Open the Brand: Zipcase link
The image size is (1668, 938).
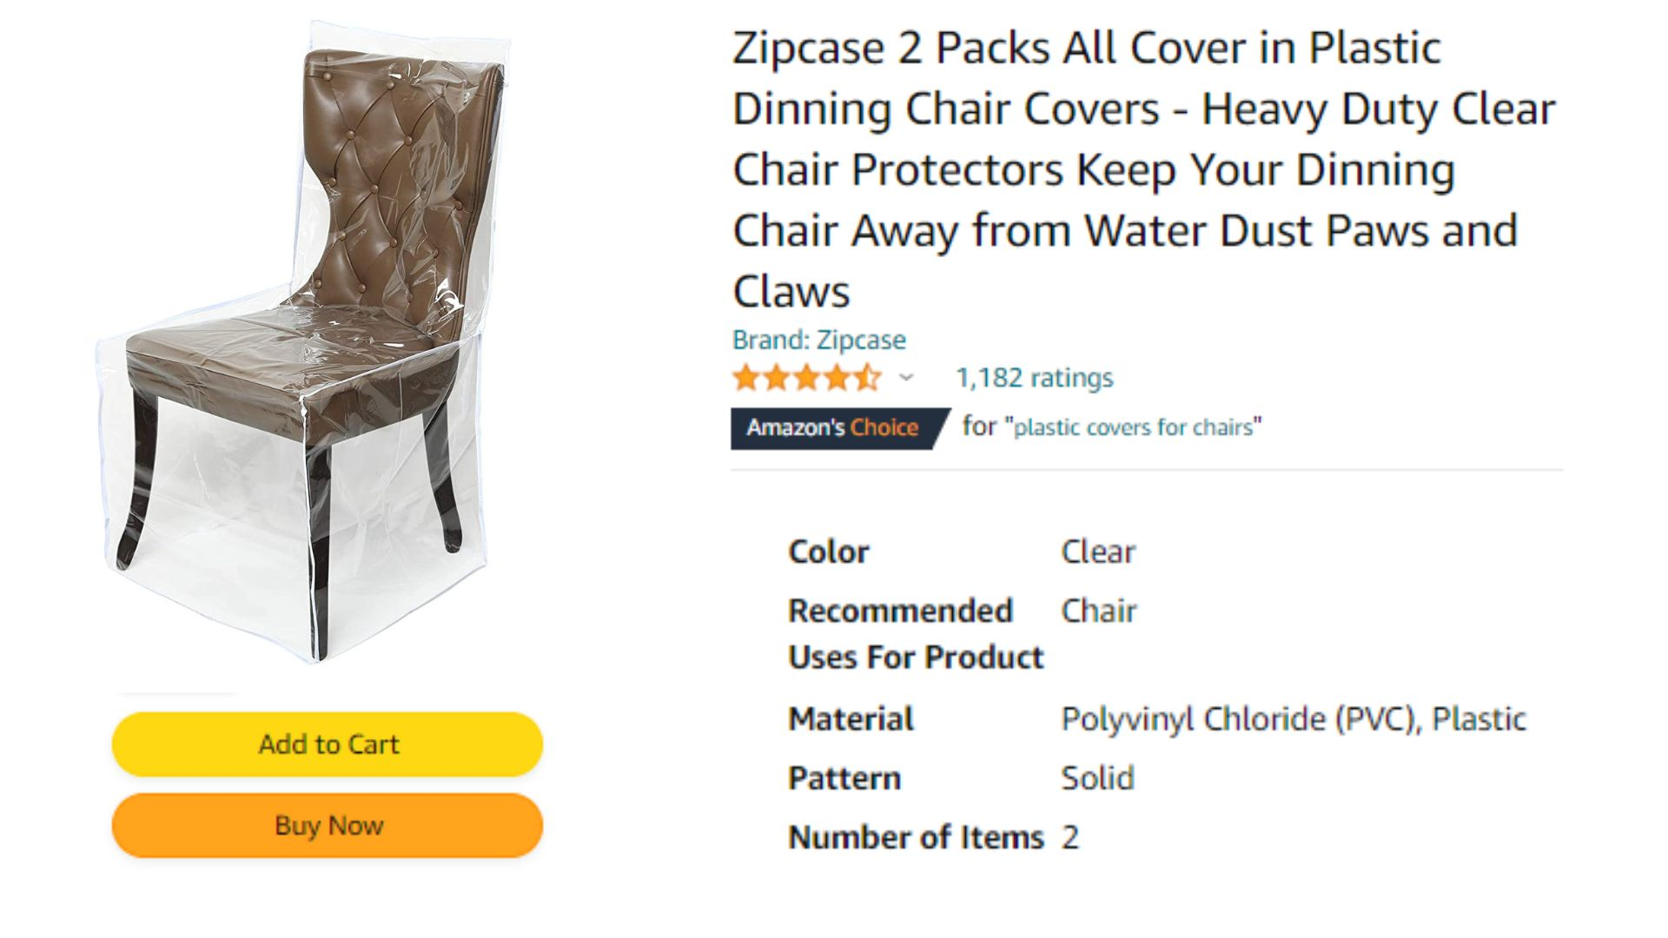(818, 340)
